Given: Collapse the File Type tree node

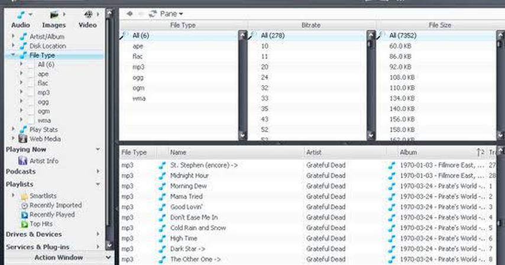Looking at the screenshot, I should pyautogui.click(x=13, y=55).
